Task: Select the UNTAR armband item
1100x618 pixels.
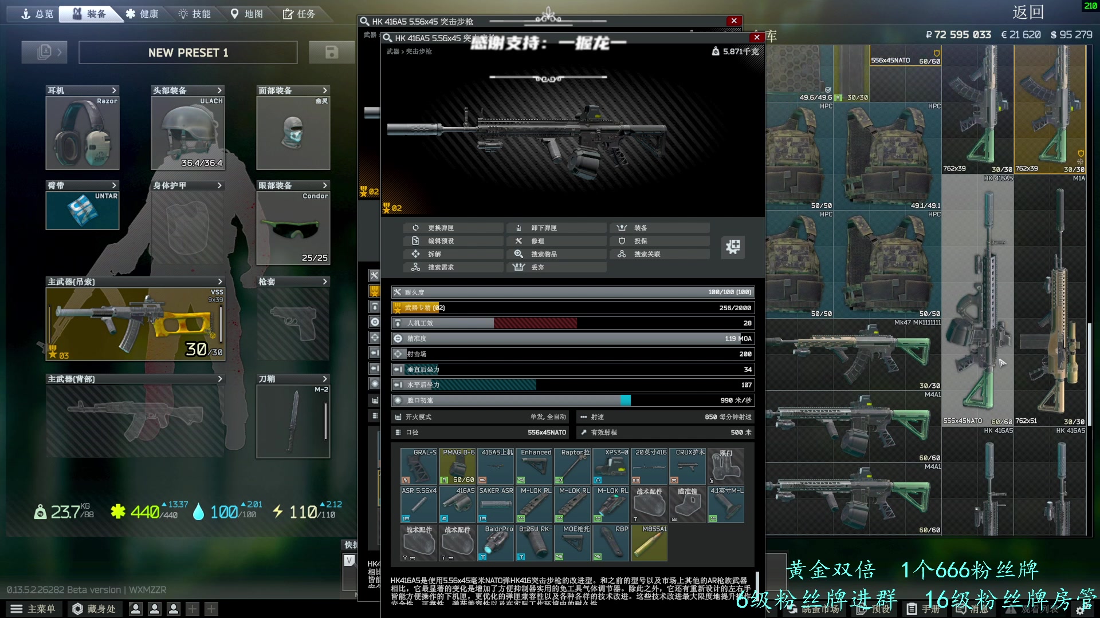Action: point(82,211)
